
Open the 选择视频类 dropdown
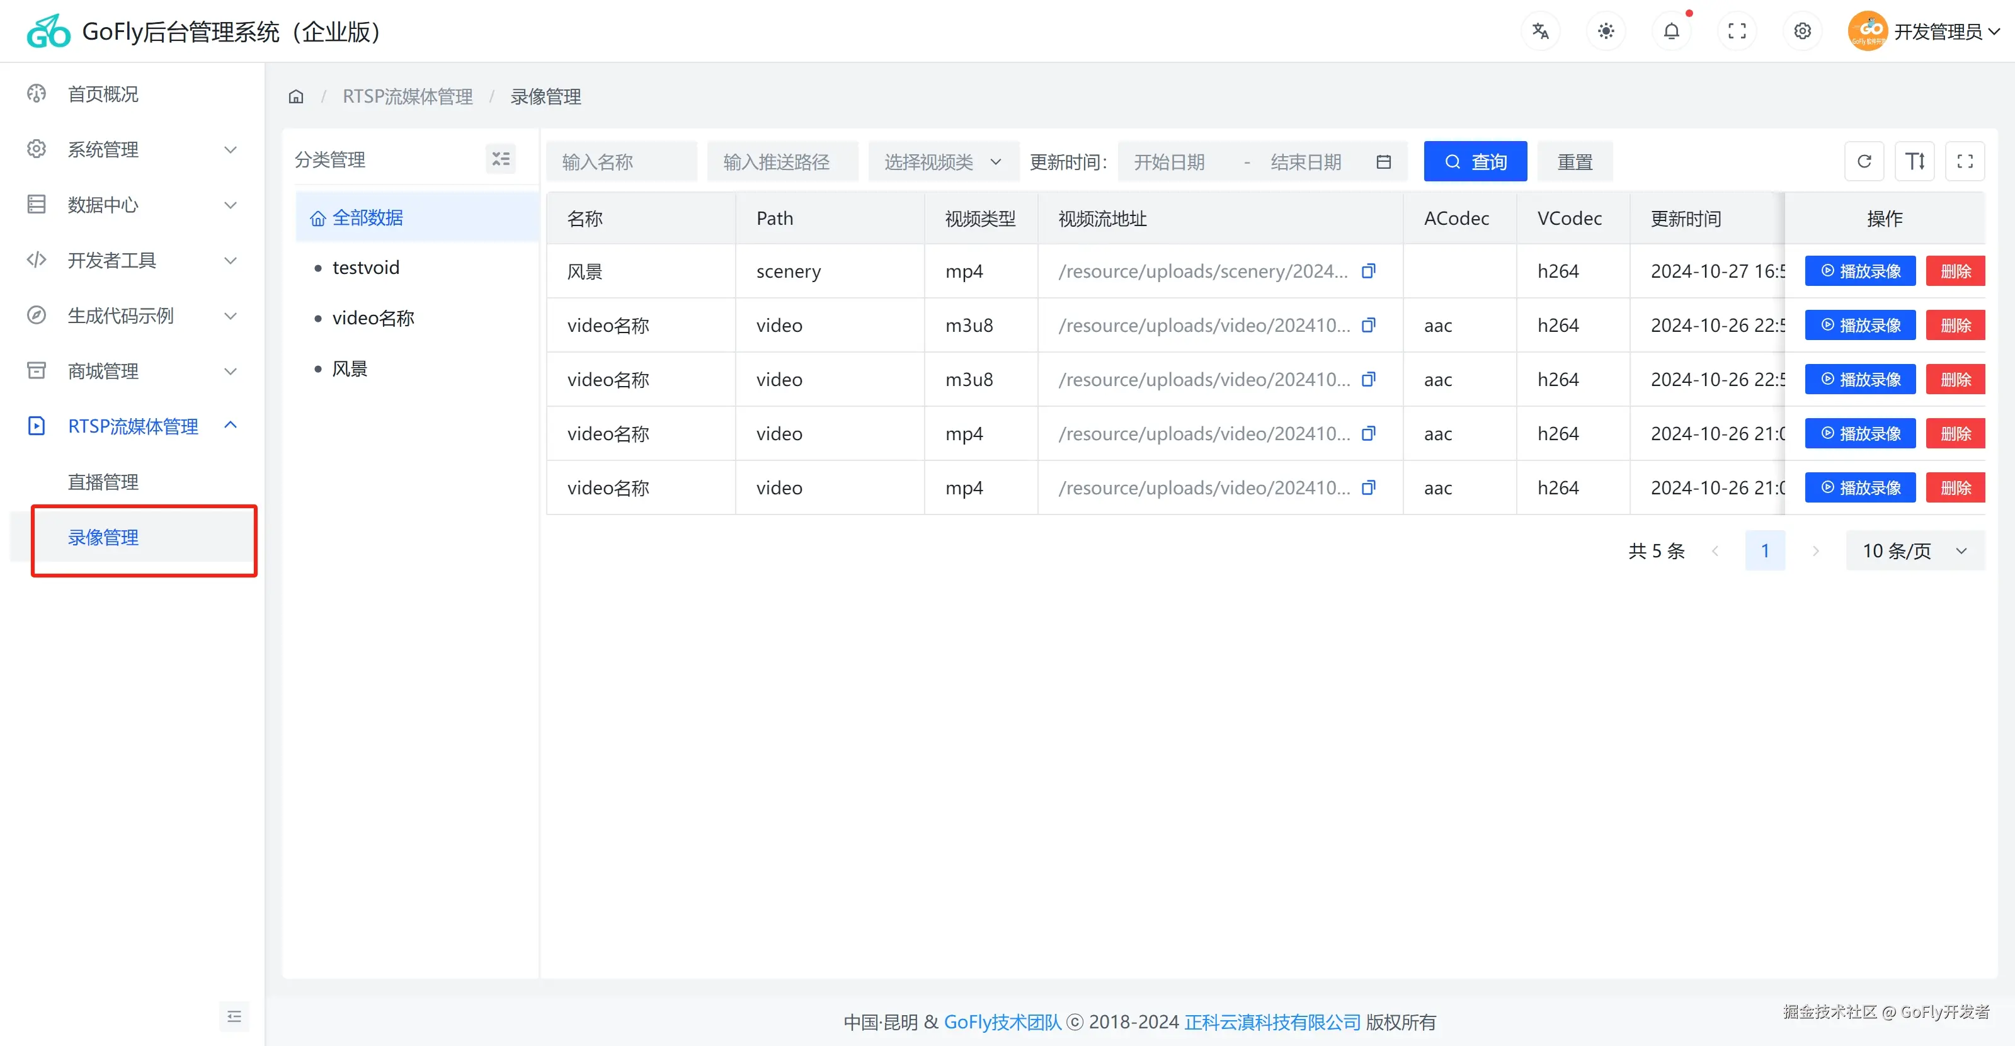(942, 162)
